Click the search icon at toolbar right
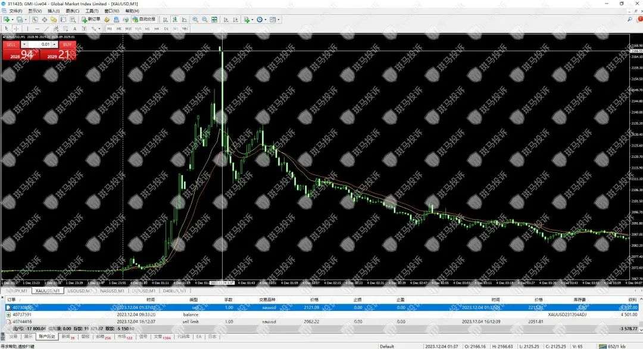 [630, 19]
